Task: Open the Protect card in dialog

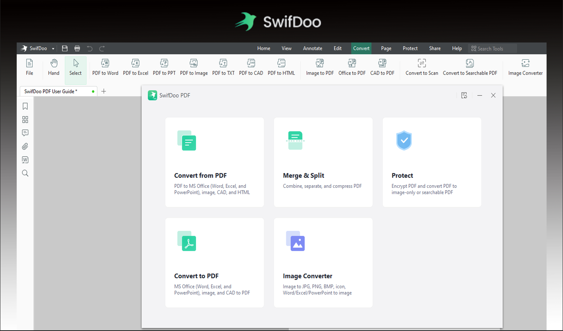Action: point(432,162)
